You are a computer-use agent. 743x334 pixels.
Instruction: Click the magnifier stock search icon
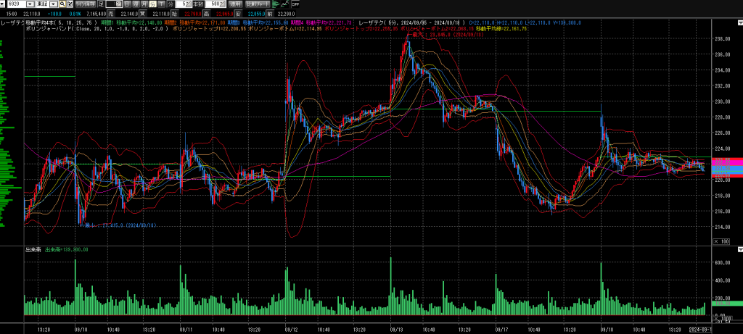(62, 4)
